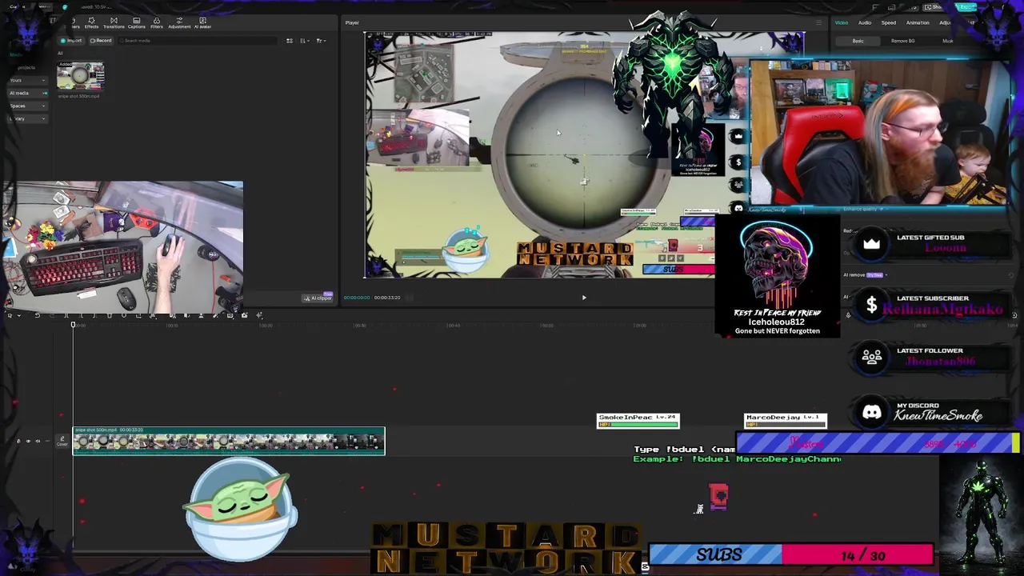Viewport: 1024px width, 576px height.
Task: Mute the main video track audio
Action: click(38, 441)
